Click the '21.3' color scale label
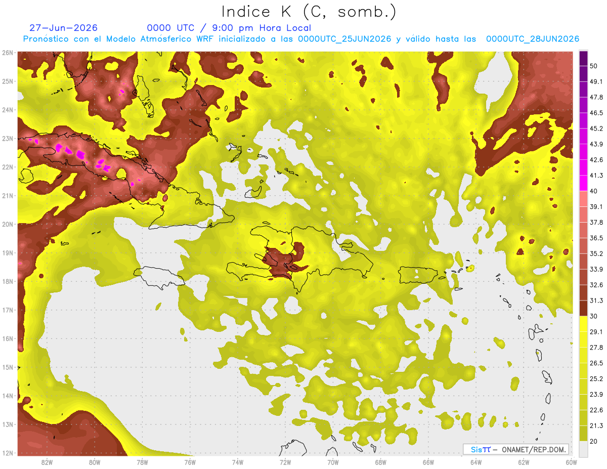 (x=596, y=425)
